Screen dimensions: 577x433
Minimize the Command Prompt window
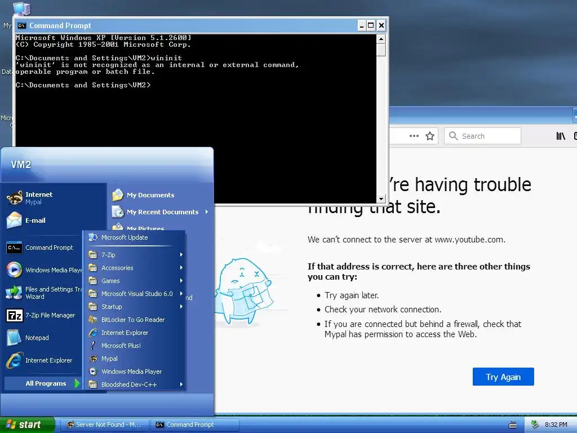click(x=361, y=25)
